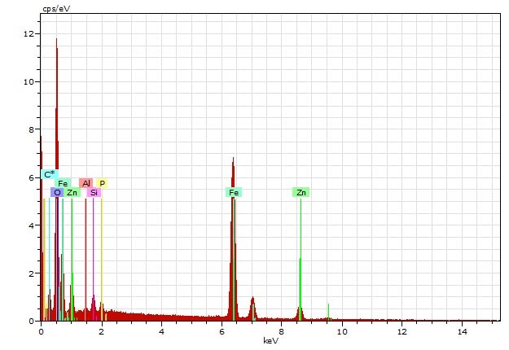Select the low-energy Fe label beside Al
Image resolution: width=509 pixels, height=350 pixels.
(64, 183)
